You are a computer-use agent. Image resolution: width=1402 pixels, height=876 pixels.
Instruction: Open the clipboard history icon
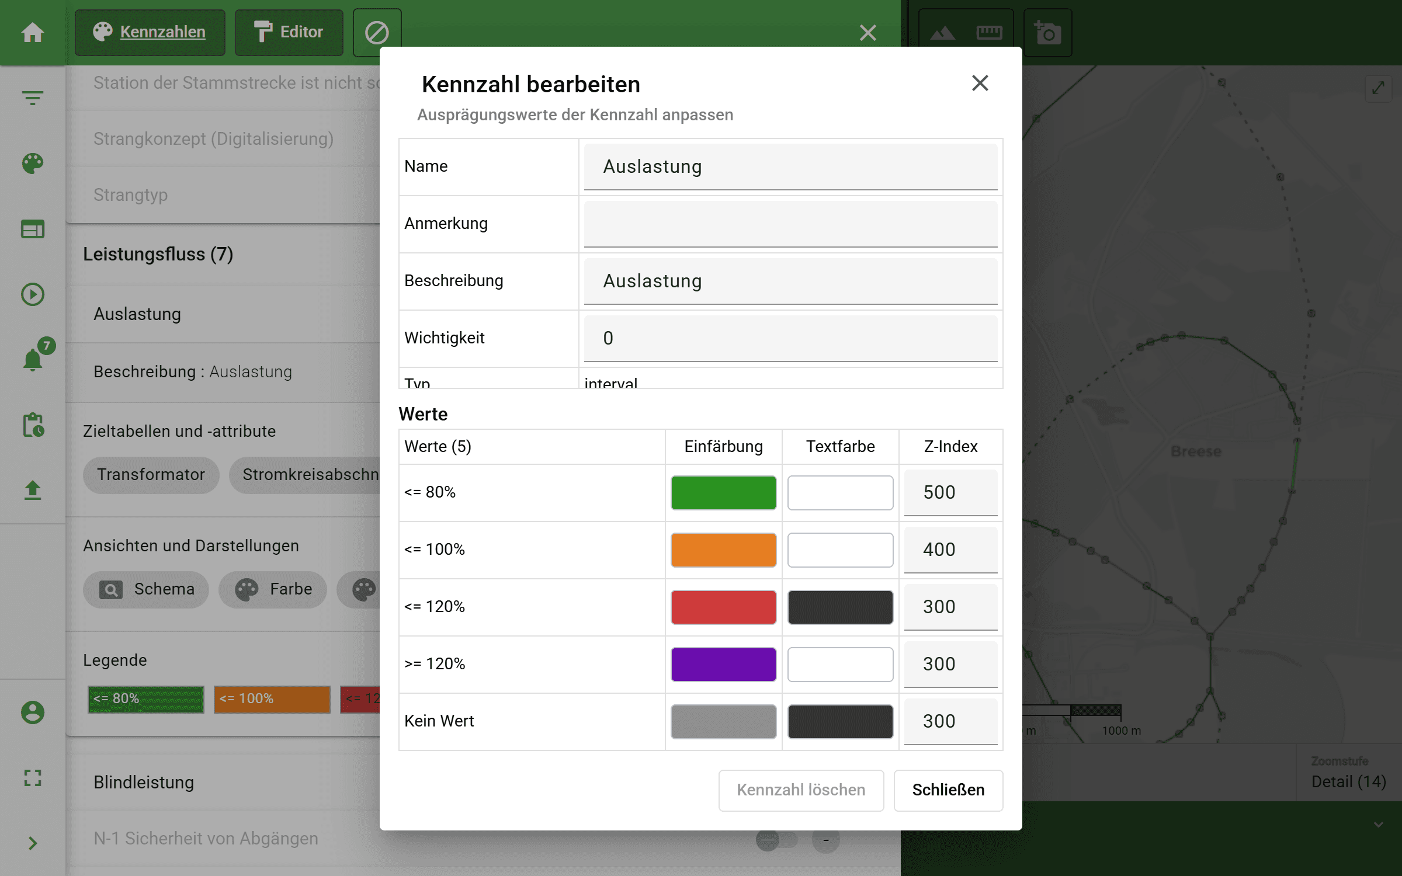(x=32, y=426)
